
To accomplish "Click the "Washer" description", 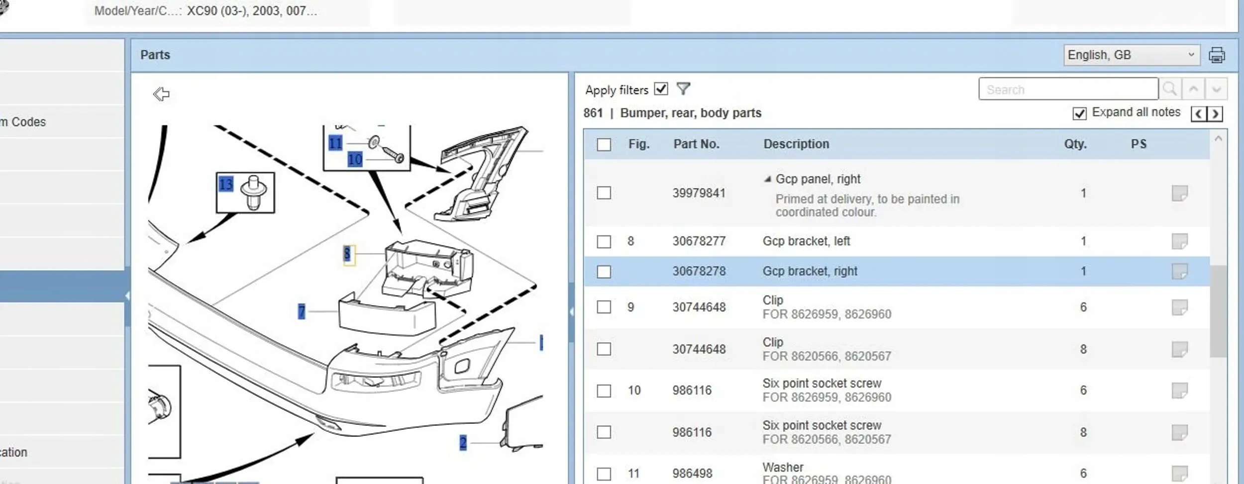I will (783, 468).
